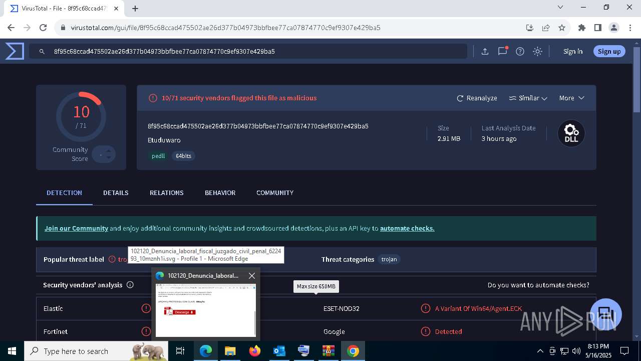Open the BEHAVIOR tab

[220, 193]
